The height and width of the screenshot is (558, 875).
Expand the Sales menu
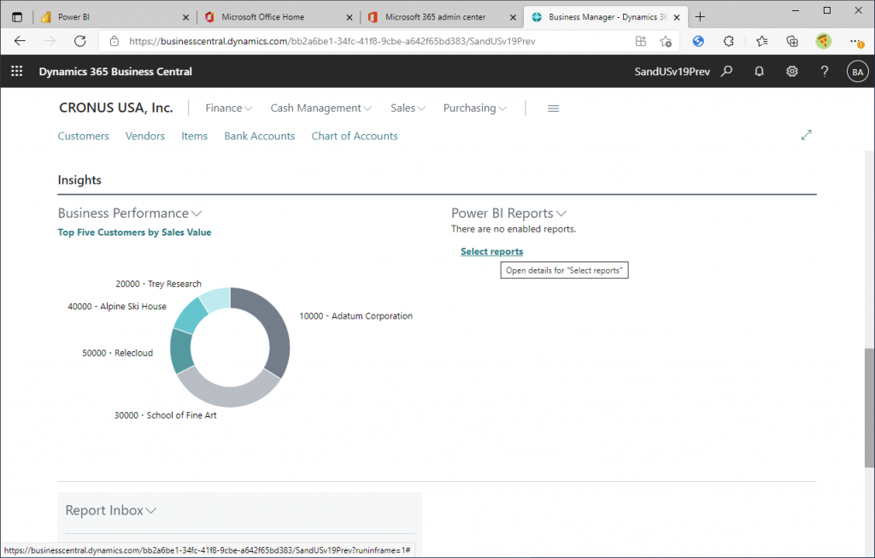coord(408,109)
